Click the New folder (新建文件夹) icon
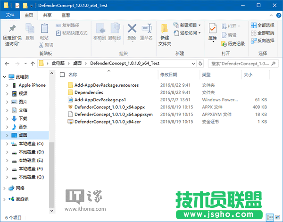 pyautogui.click(x=165, y=28)
